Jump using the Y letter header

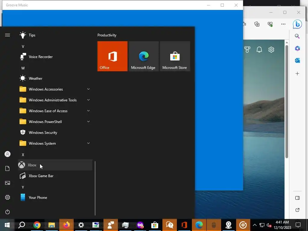pyautogui.click(x=23, y=187)
